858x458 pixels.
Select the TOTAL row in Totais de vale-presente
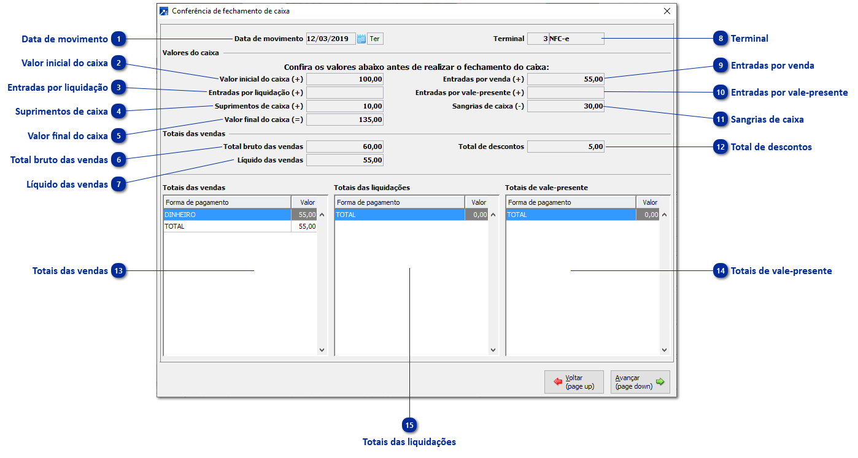tap(582, 215)
